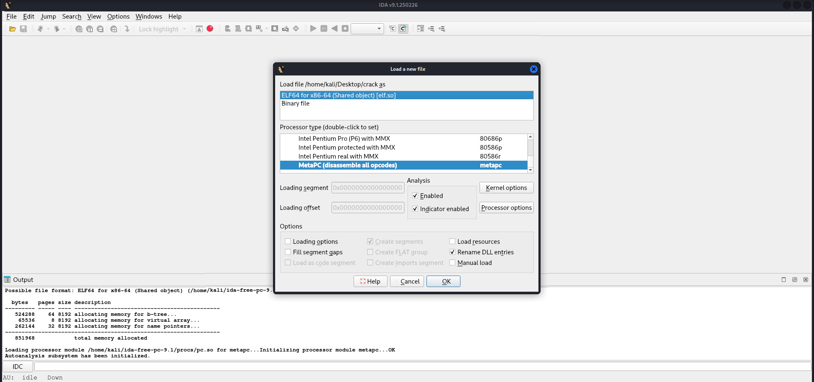Image resolution: width=814 pixels, height=382 pixels.
Task: Open the Jump menu
Action: pos(48,17)
